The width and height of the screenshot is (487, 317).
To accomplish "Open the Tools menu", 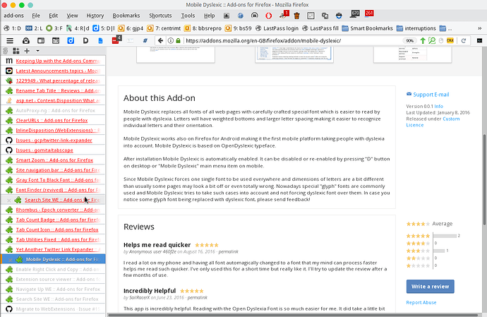I will (x=188, y=16).
